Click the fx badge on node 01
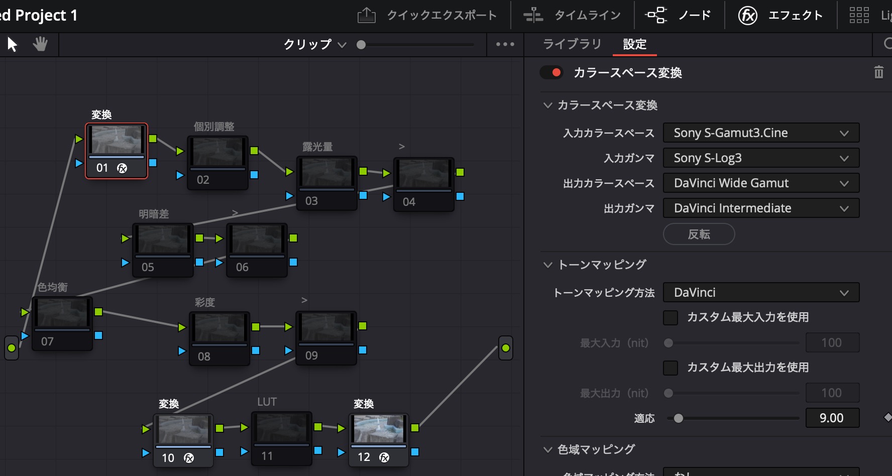 click(x=122, y=168)
